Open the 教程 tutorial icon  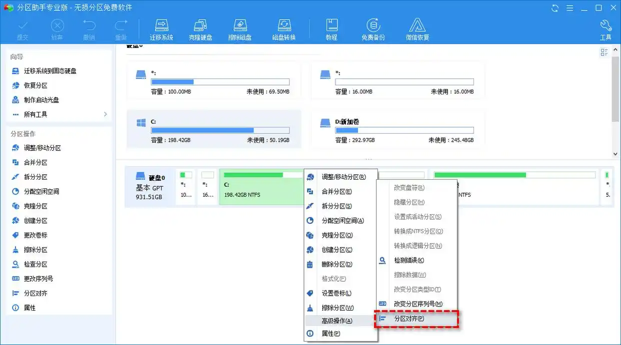(x=331, y=28)
